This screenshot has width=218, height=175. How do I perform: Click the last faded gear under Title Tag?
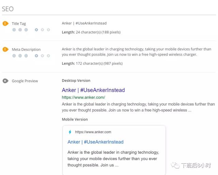48,30
